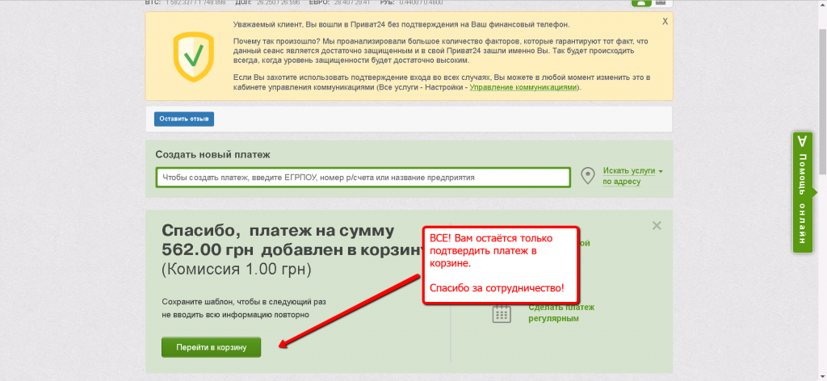The width and height of the screenshot is (827, 381).
Task: Click the map pin location icon
Action: click(588, 176)
